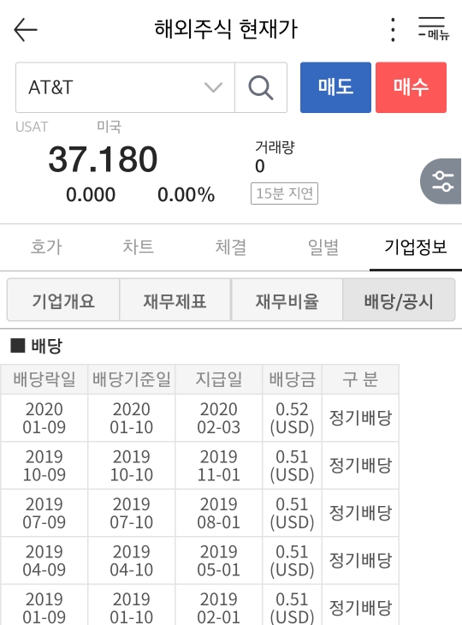462x625 pixels.
Task: Select the 배당/공시 sub-tab
Action: tap(399, 300)
